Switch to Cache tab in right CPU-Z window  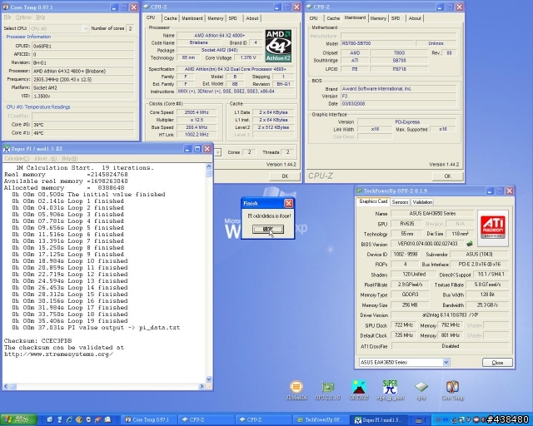[x=333, y=18]
